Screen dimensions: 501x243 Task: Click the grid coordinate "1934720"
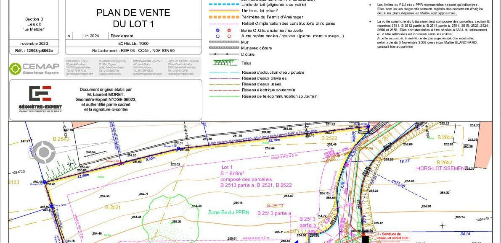(18, 172)
